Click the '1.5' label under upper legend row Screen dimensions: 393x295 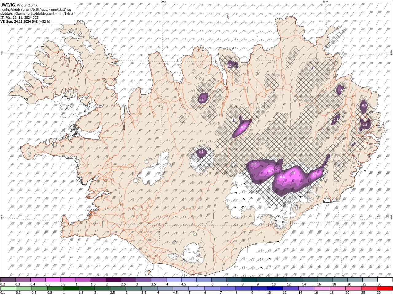coord(93,285)
